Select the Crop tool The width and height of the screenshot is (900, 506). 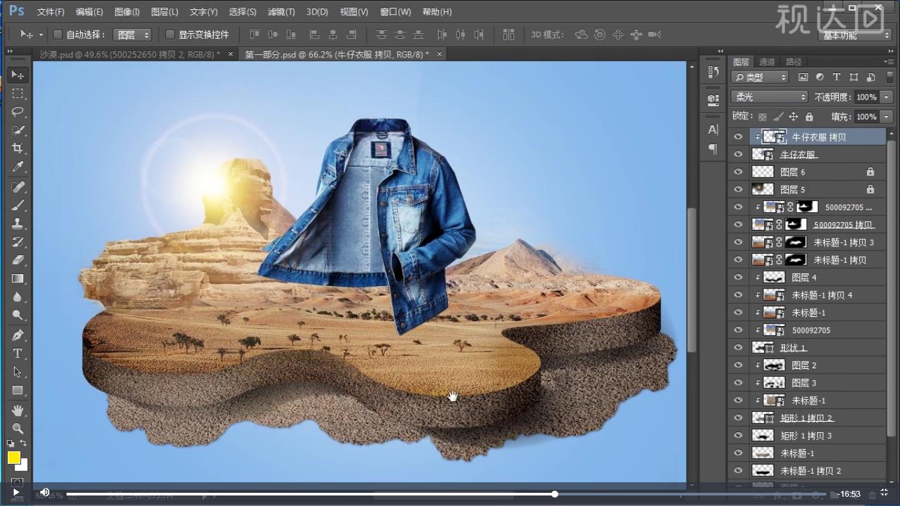(x=18, y=148)
